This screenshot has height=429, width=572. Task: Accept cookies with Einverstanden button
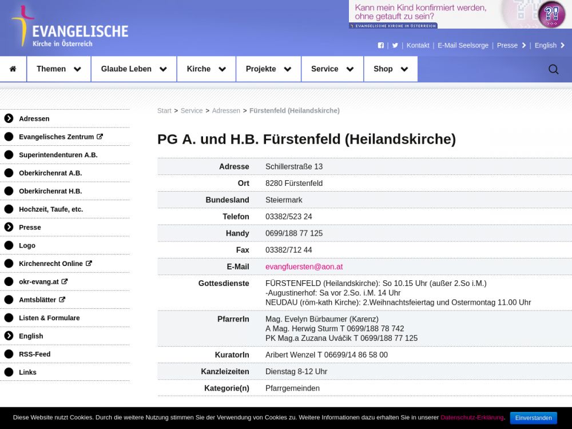point(533,418)
